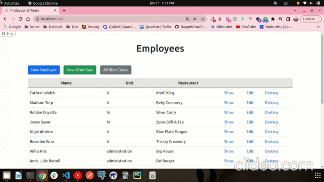Destroy Beverlee Wiza's record
The image size is (324, 182).
click(x=271, y=141)
